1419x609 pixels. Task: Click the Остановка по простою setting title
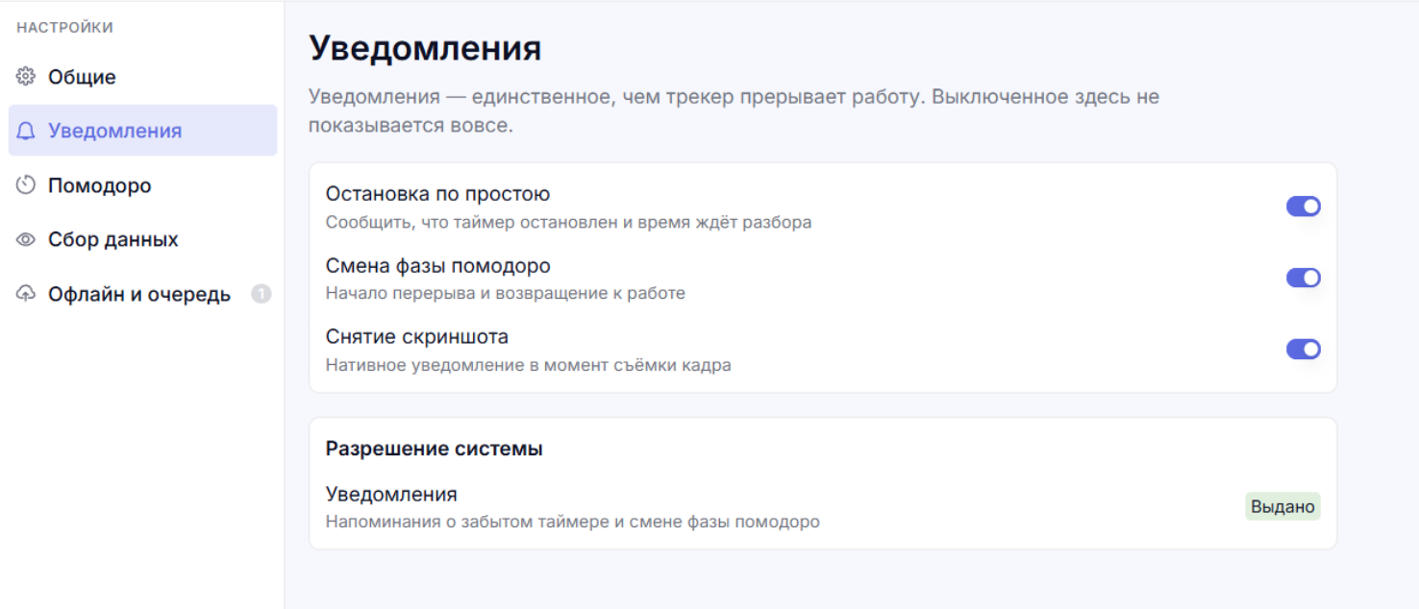[x=437, y=194]
